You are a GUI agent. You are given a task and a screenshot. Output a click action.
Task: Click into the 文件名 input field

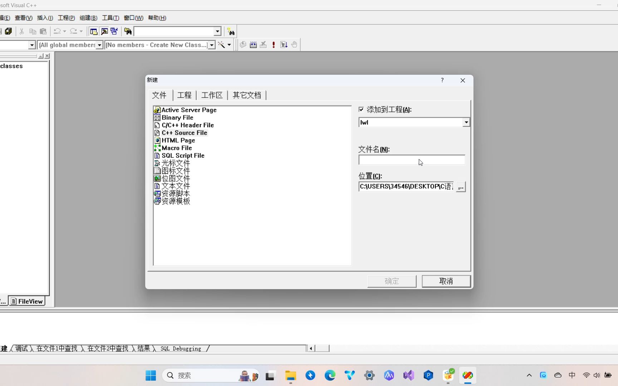[412, 160]
